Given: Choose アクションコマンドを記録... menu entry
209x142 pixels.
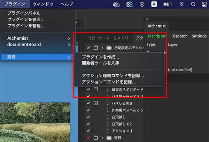Looking at the screenshot, I should click(x=109, y=82).
